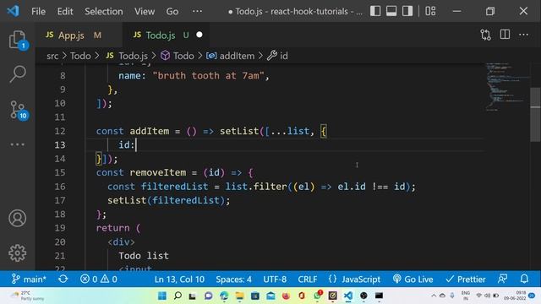
Task: Split editor right icon
Action: (x=505, y=35)
